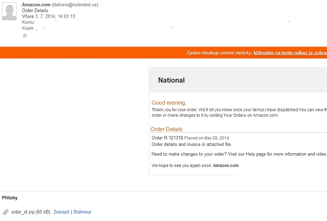Select the order_id.zip attachment name
Screen dimensions: 327x221
(x=23, y=212)
